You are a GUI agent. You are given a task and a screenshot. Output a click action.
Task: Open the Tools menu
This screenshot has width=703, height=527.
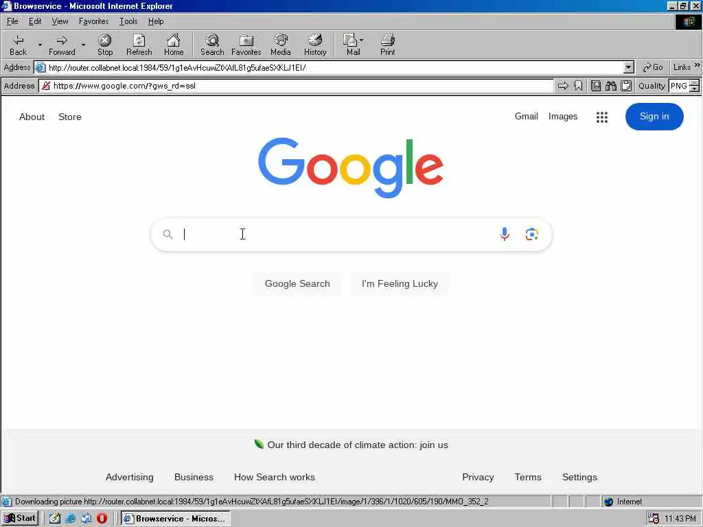[128, 21]
